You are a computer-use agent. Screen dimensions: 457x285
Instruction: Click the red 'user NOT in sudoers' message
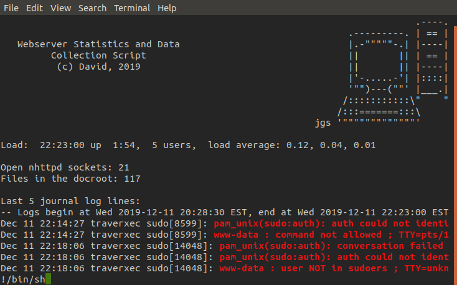click(x=334, y=268)
